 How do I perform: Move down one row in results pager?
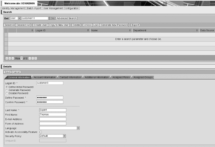coord(30,59)
